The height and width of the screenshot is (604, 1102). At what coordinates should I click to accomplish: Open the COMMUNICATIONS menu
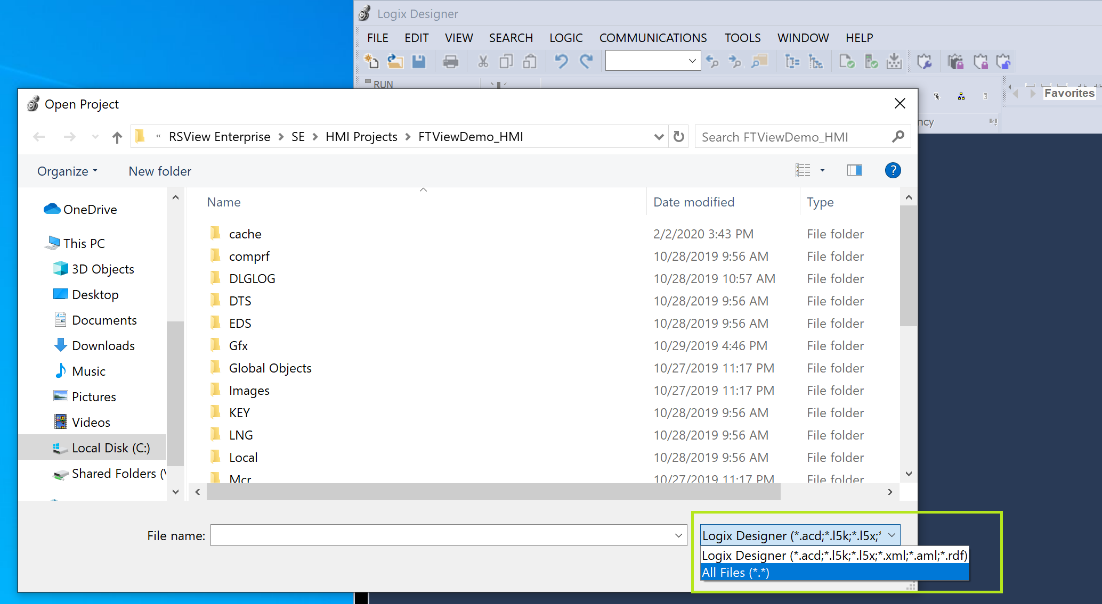[653, 38]
